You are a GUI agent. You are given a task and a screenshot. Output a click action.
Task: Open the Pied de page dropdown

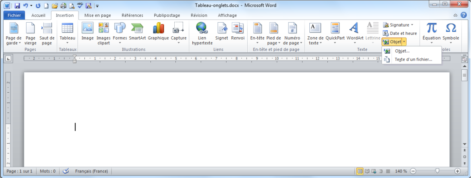pos(274,34)
